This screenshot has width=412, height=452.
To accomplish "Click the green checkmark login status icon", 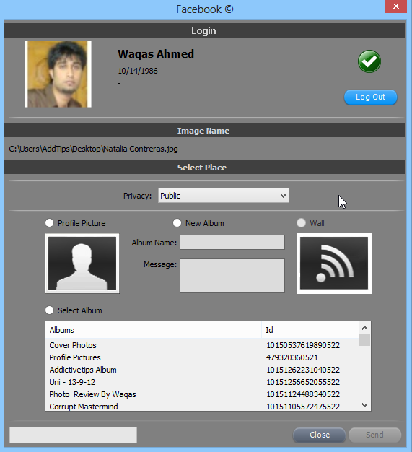I will point(369,61).
